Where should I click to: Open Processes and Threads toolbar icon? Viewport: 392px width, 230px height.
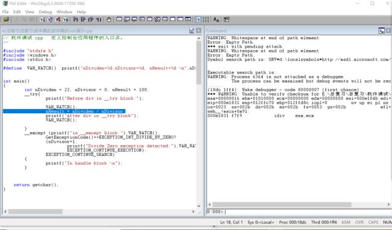[180, 19]
